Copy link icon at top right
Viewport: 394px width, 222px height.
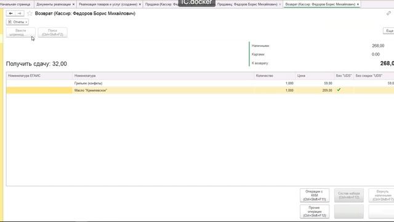pos(388,13)
